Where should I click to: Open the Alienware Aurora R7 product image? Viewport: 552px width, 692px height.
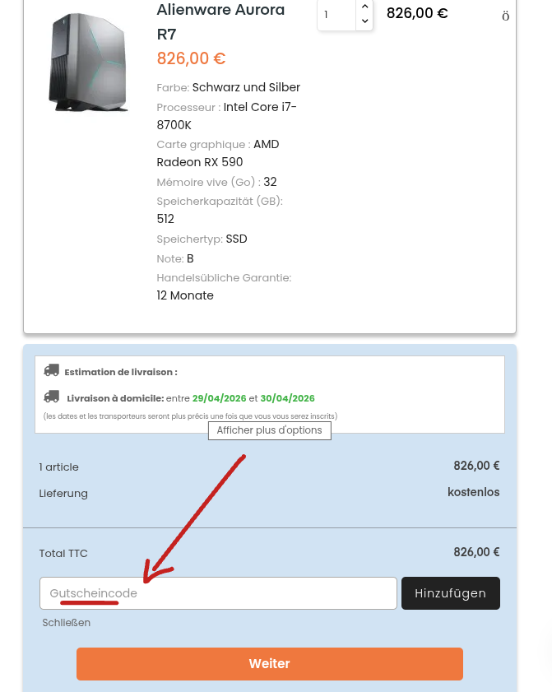point(88,62)
